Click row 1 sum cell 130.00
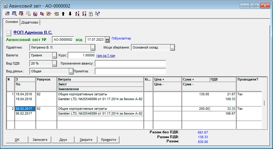This screenshot has width=273, height=149. 196,94
